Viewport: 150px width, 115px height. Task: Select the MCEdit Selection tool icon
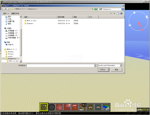[x=44, y=107]
